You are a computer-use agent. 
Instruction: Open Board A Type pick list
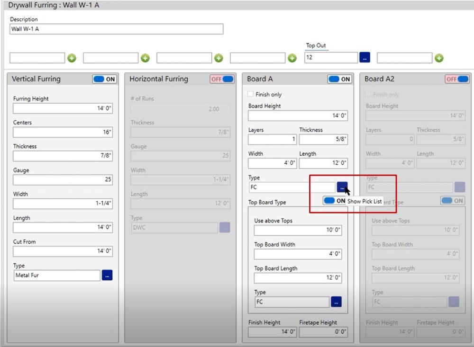(342, 187)
